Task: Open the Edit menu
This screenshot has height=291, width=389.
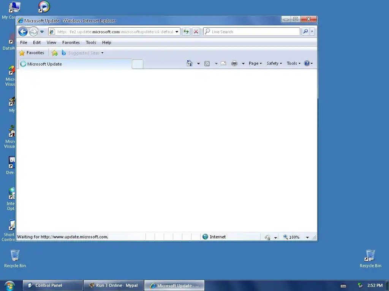Action: 37,42
